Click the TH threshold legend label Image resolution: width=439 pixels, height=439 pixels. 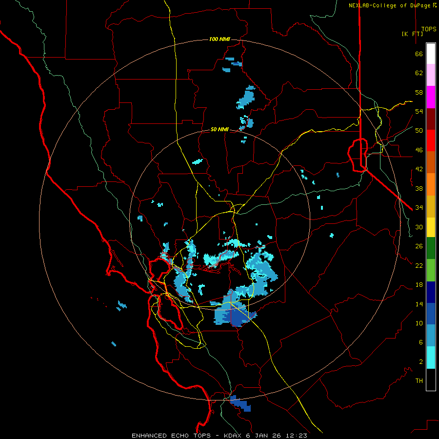tap(419, 381)
